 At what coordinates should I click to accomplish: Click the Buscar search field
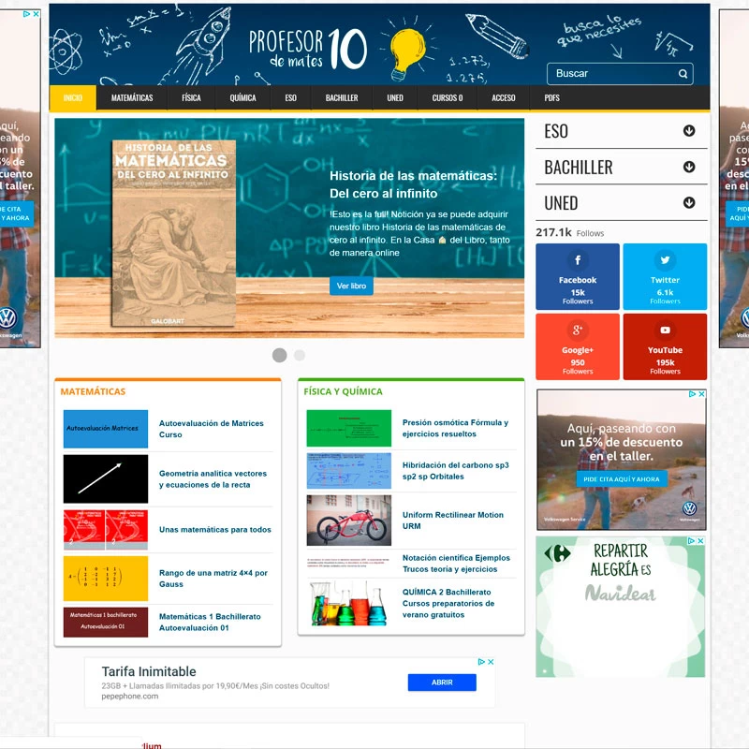(x=611, y=74)
